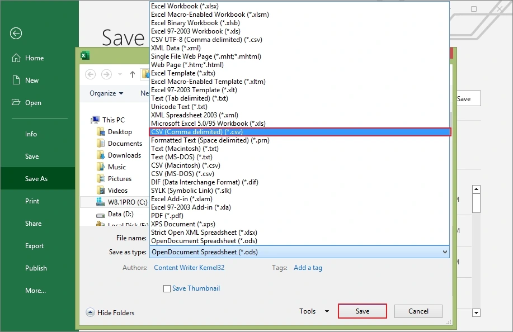The width and height of the screenshot is (513, 332).
Task: Enable the Save Thumbnail checkbox
Action: [167, 288]
